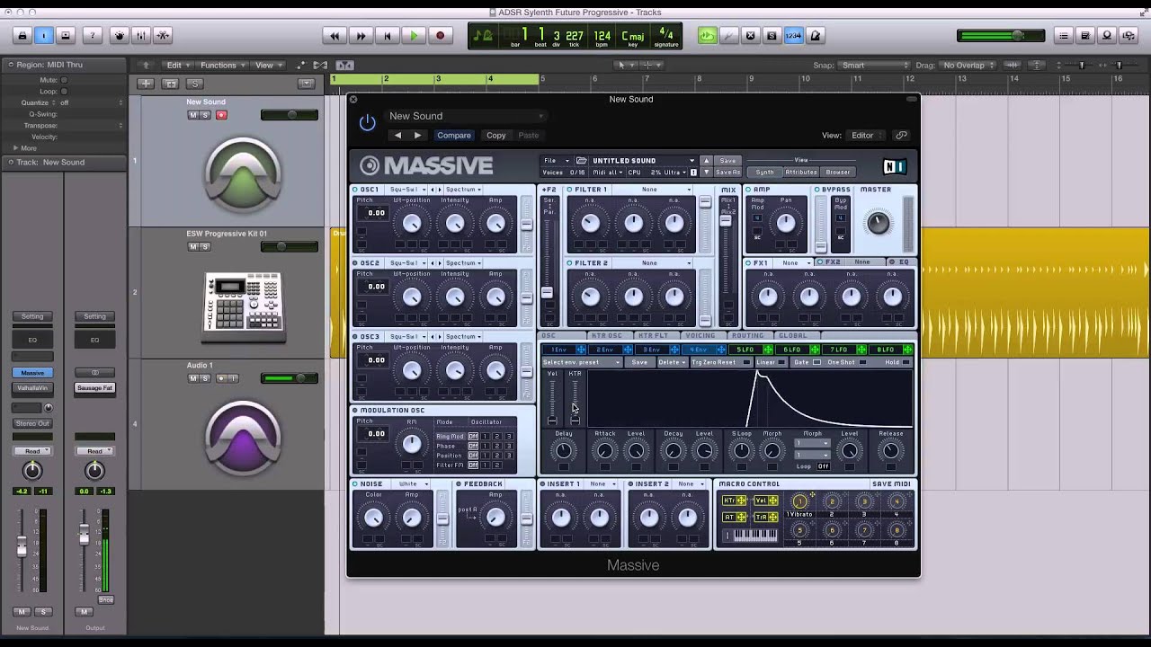Click the SAVE MIDI button in Macro Control
1151x647 pixels.
pyautogui.click(x=891, y=484)
